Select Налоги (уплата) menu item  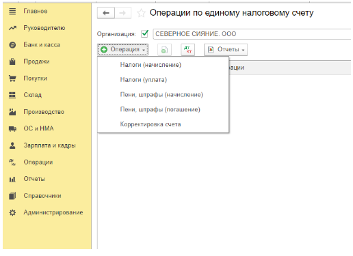144,80
